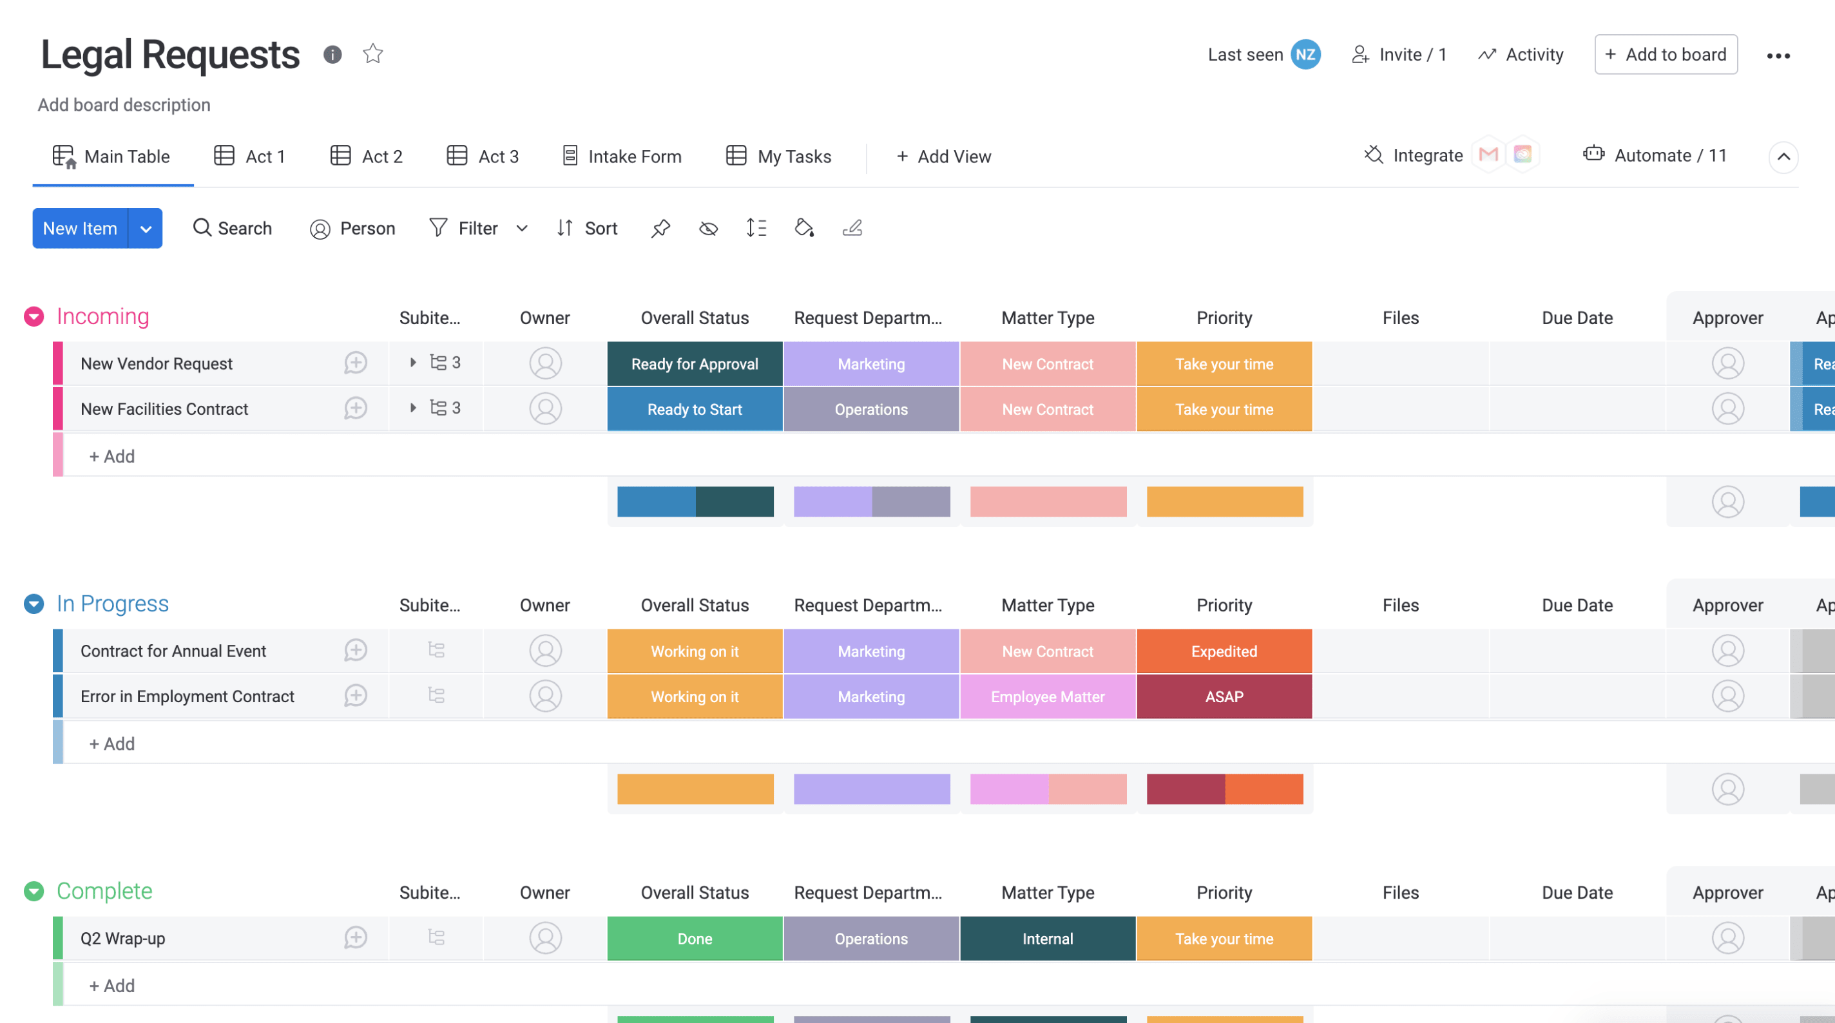This screenshot has width=1835, height=1023.
Task: Add subitem to Error in Employment Contract
Action: 436,695
